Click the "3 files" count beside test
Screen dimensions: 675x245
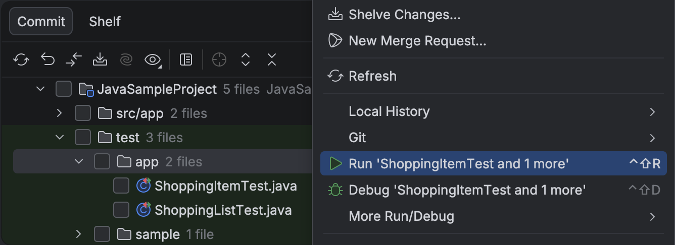pos(164,138)
